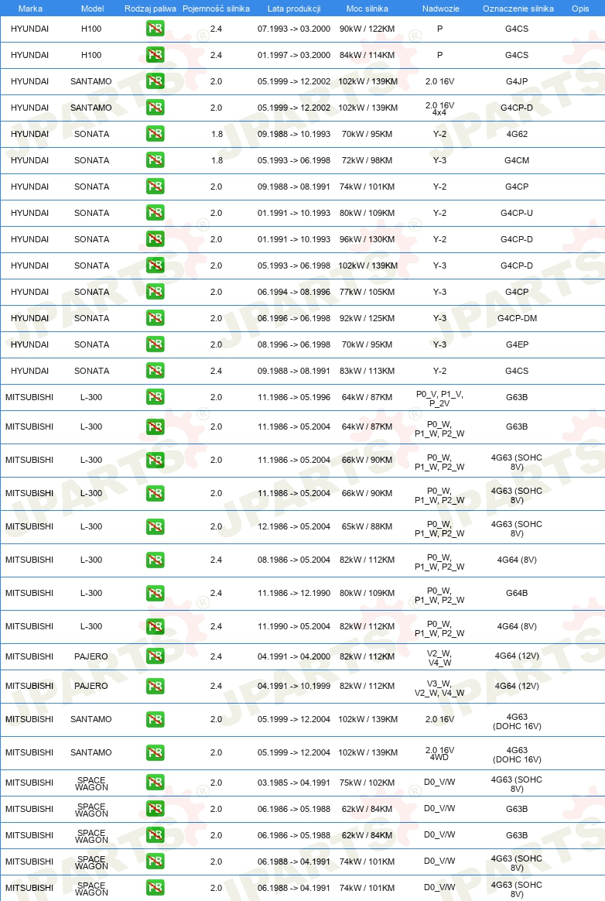
Task: Click the Nadwozie column header
Action: [x=441, y=9]
